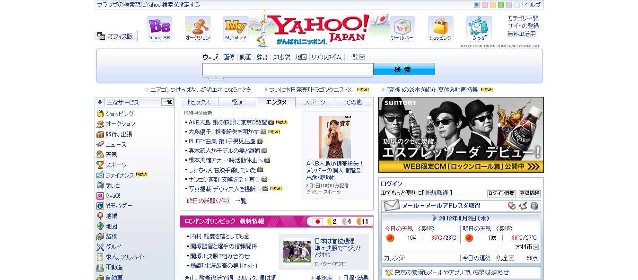The height and width of the screenshot is (280, 638).
Task: Open the ツールバー icon
Action: pyautogui.click(x=402, y=29)
